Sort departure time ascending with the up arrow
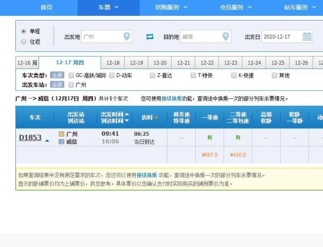 127,114
